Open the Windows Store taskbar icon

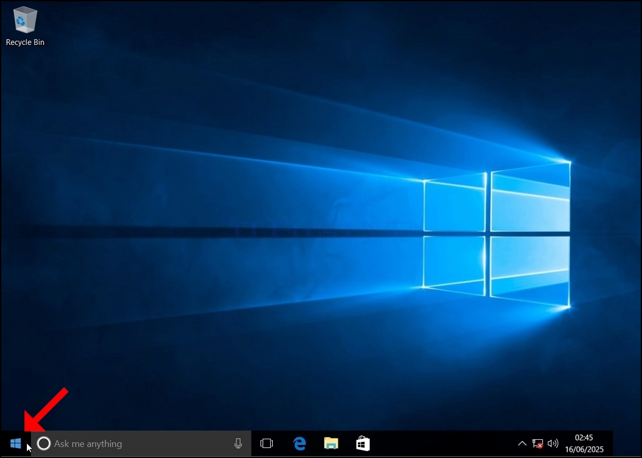[363, 444]
